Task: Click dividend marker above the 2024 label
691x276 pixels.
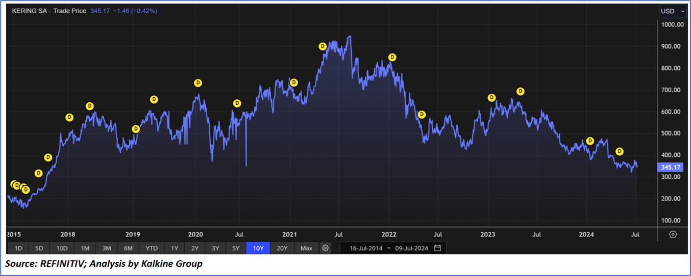Action: (x=590, y=141)
